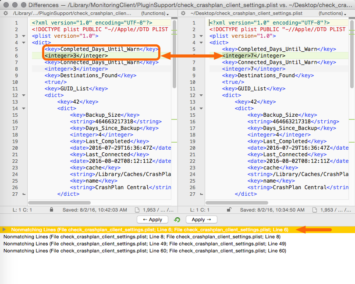Viewport: 355px width, 284px height.
Task: Click CrashPlan Central string in right pane
Action: pos(298,187)
